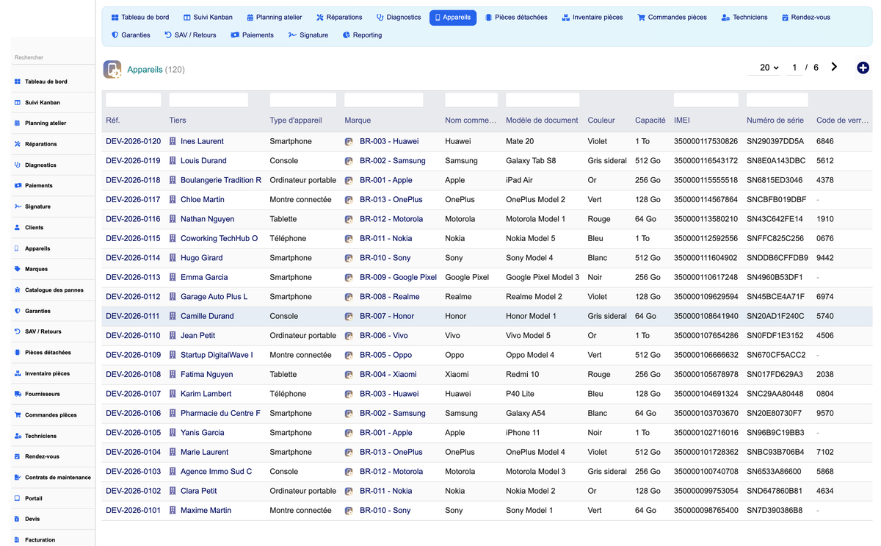The image size is (881, 546).
Task: Click the Diagnostics sidebar stethoscope icon
Action: pyautogui.click(x=18, y=165)
